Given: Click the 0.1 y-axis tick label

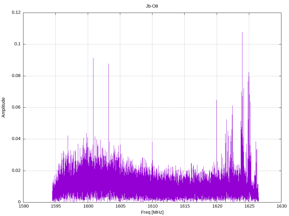Looking at the screenshot, I should click(17, 44).
